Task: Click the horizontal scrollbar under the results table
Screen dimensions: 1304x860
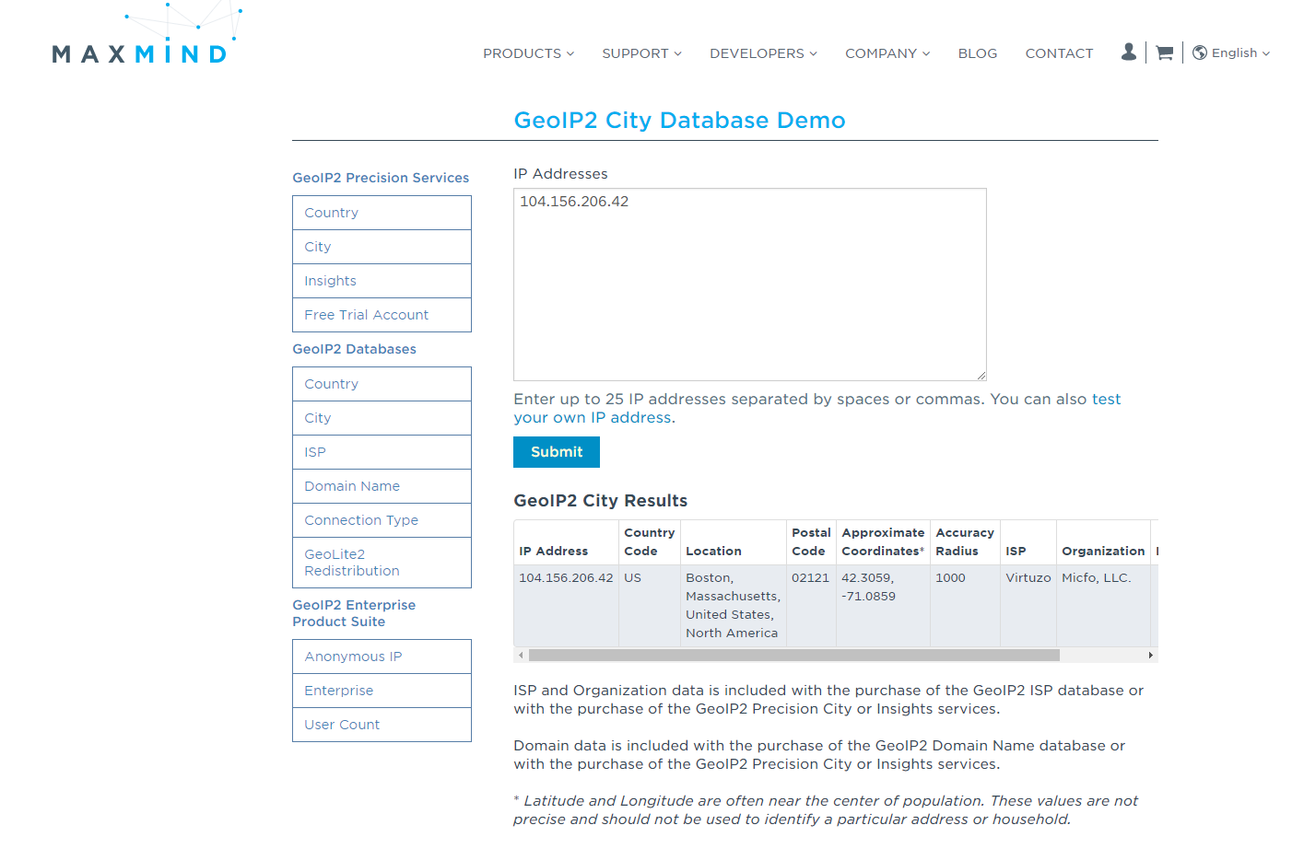Action: [x=794, y=656]
